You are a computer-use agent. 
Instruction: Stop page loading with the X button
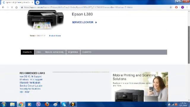pyautogui.click(x=12, y=7)
